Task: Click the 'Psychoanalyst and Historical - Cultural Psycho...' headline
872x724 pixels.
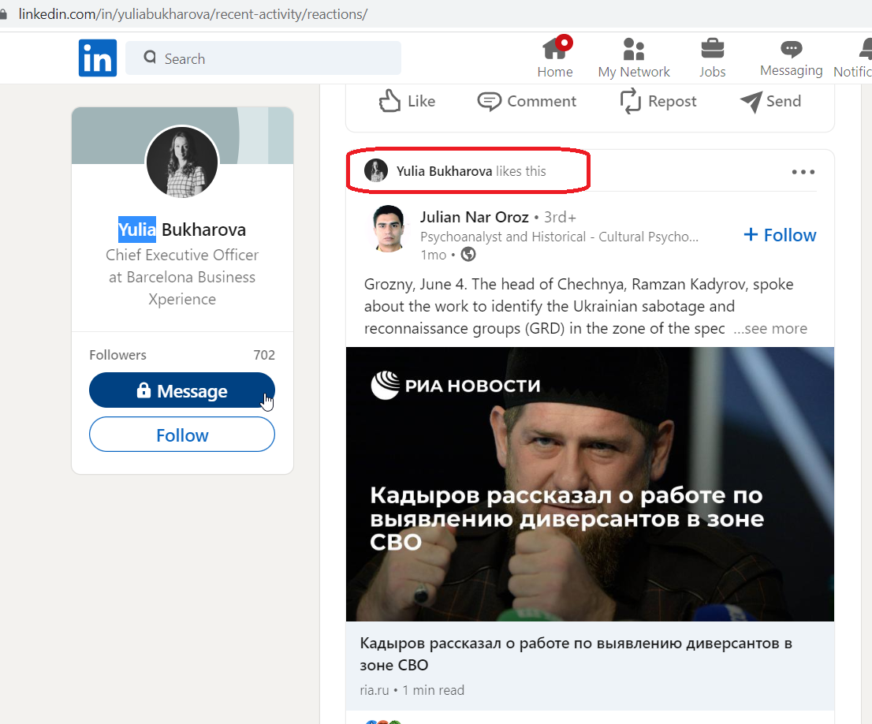Action: coord(559,237)
